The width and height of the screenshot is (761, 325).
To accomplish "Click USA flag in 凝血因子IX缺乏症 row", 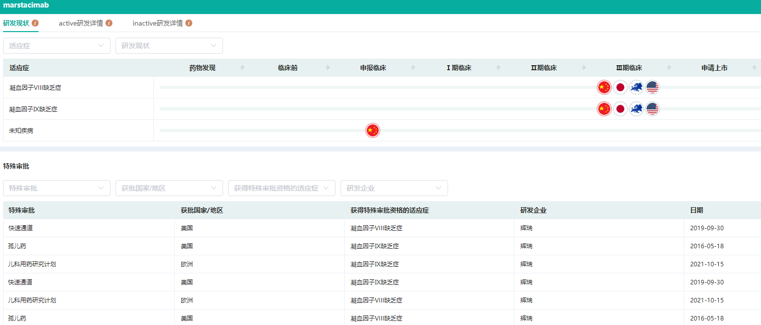I will (653, 109).
